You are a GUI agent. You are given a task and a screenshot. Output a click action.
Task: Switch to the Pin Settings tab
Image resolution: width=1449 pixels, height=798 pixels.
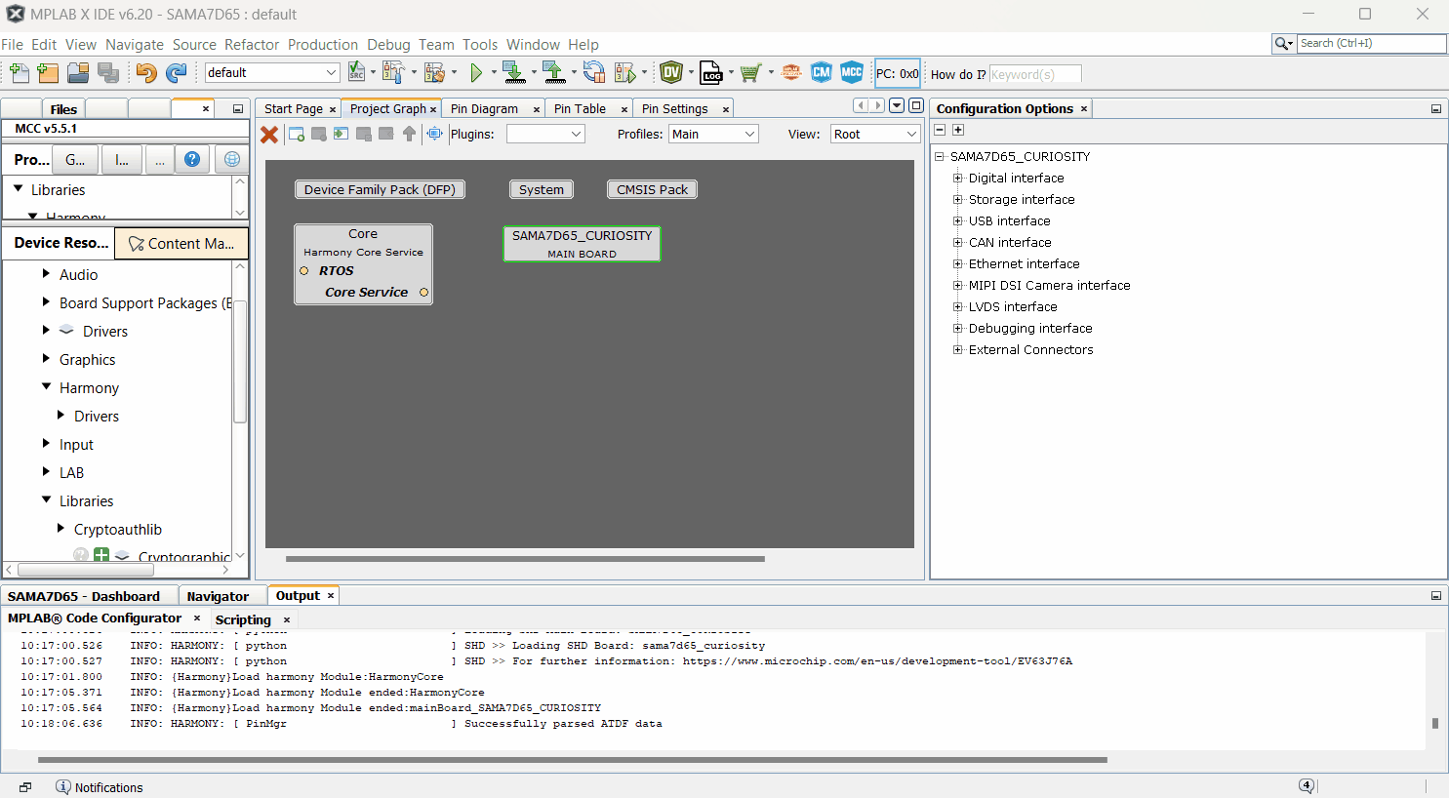point(675,108)
